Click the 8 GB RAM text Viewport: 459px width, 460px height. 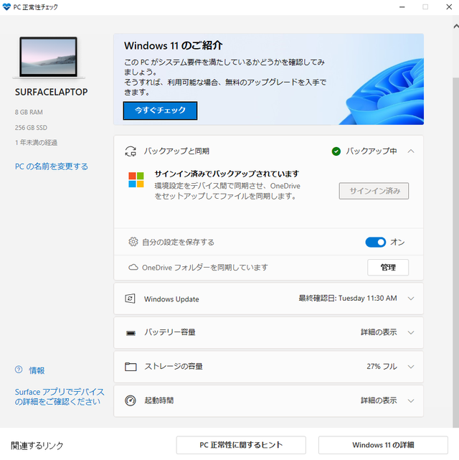[x=29, y=112]
